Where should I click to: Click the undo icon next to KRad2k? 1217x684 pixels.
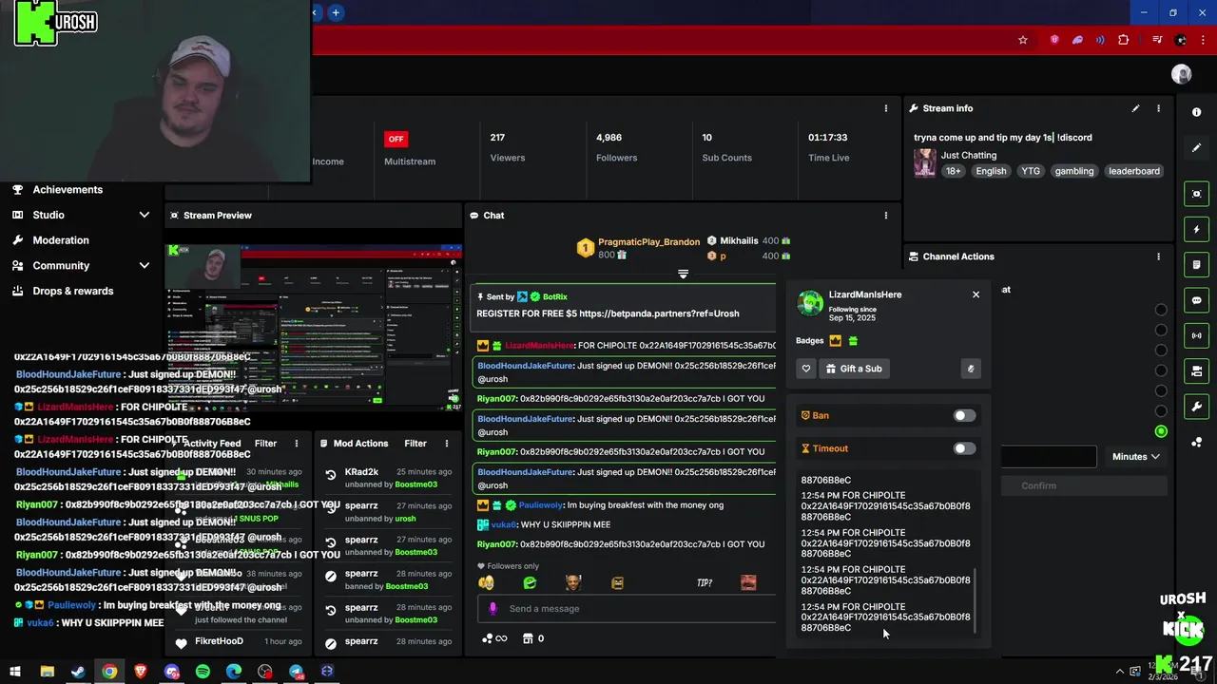pyautogui.click(x=331, y=475)
